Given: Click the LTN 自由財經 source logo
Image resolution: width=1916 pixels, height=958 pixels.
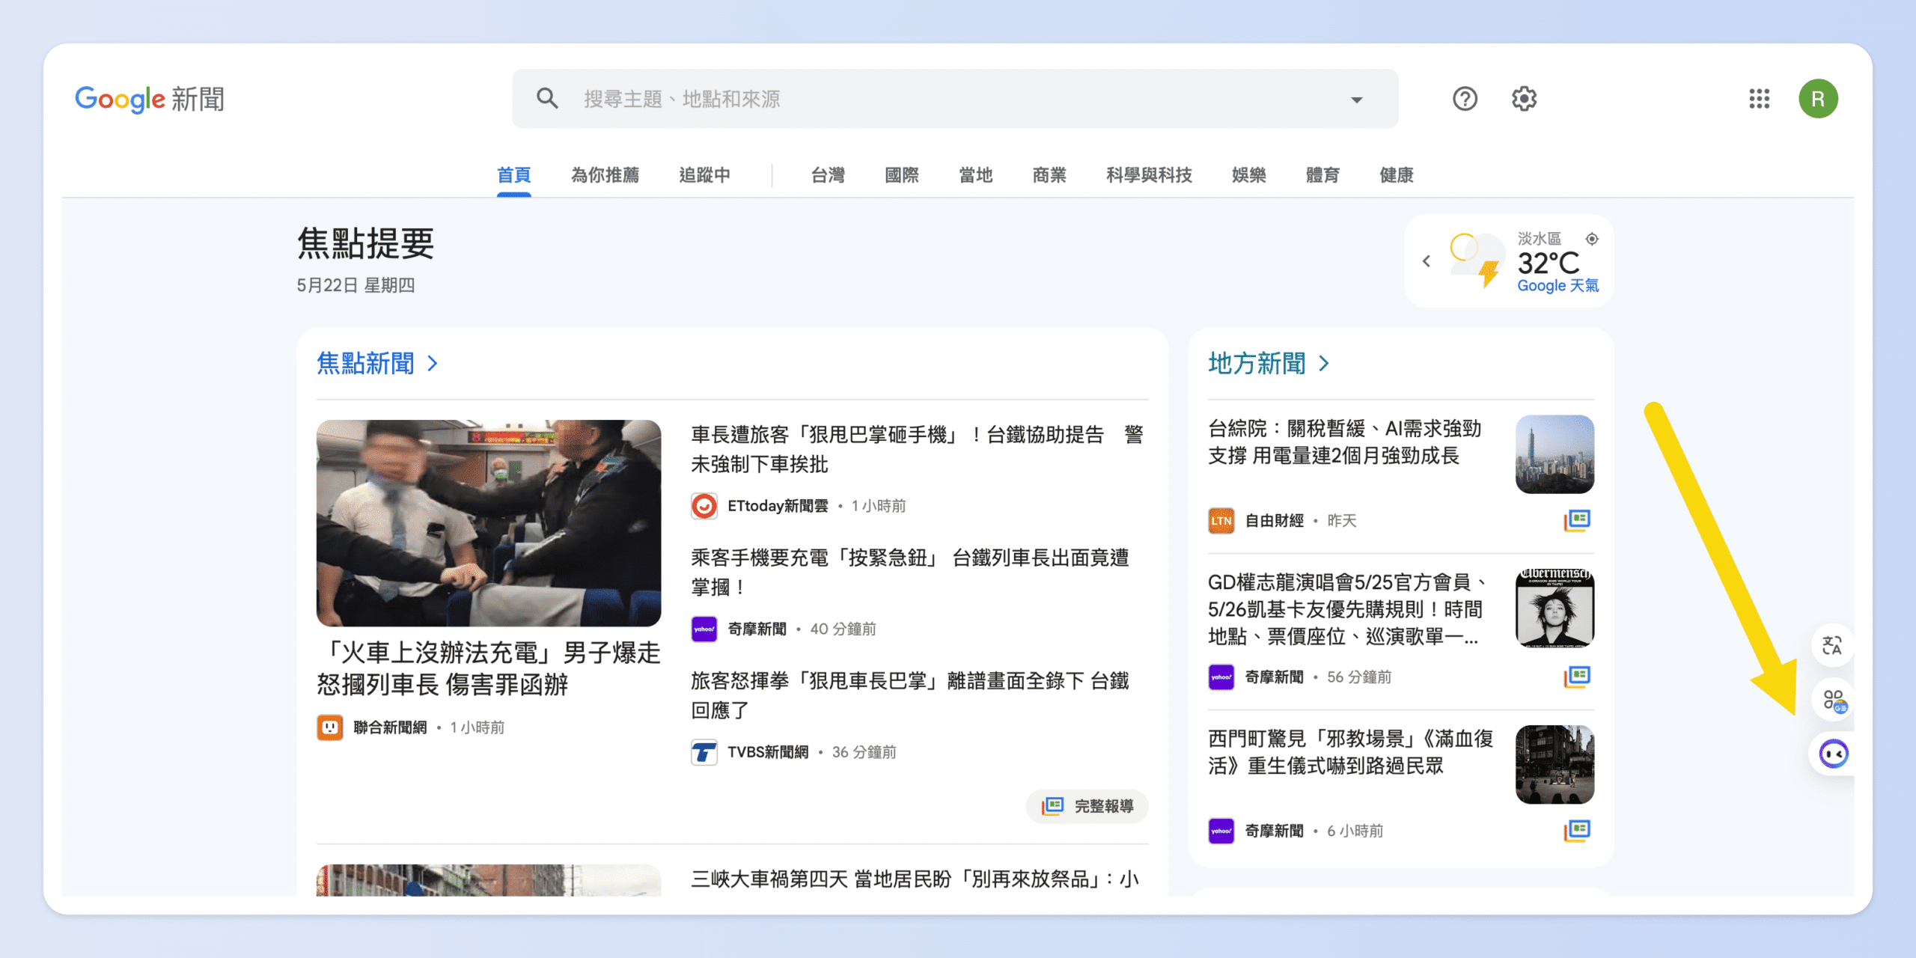Looking at the screenshot, I should [x=1221, y=520].
